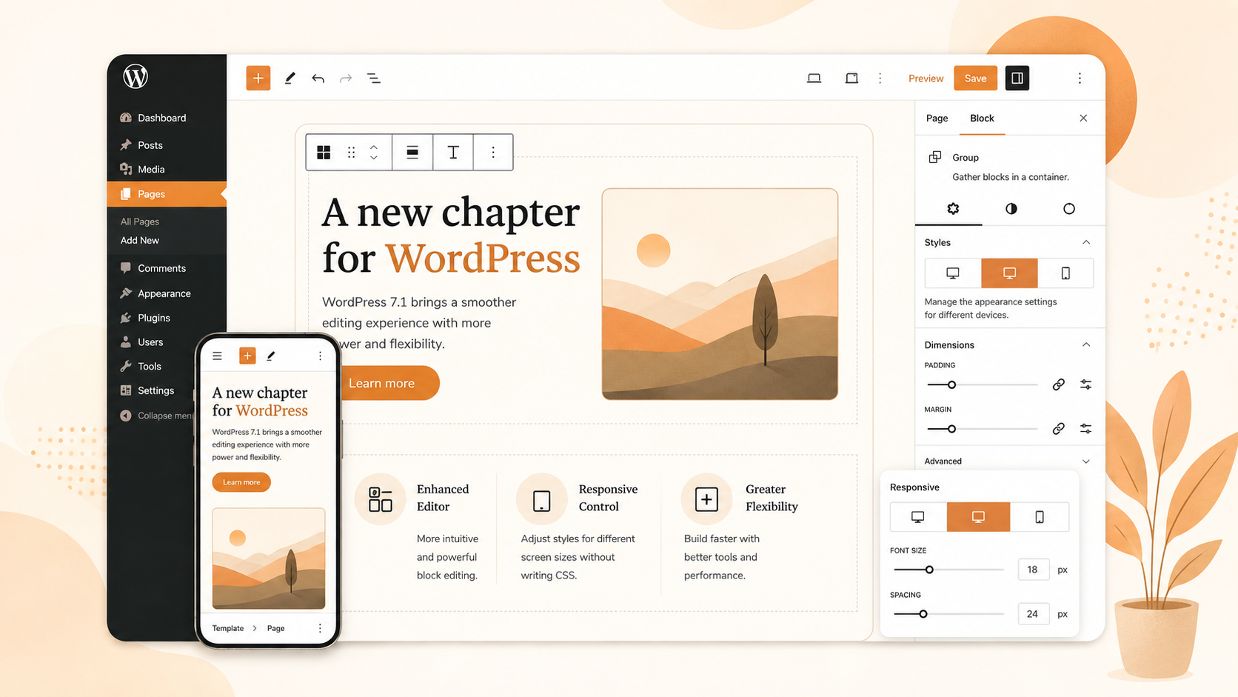Select desktop in Responsive popup
The height and width of the screenshot is (697, 1238).
coord(918,517)
